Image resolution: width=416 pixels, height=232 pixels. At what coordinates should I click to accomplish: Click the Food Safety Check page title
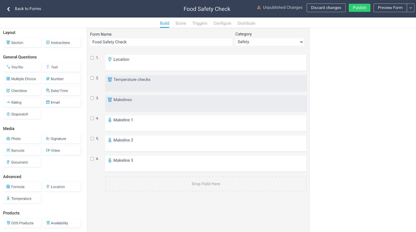[207, 9]
